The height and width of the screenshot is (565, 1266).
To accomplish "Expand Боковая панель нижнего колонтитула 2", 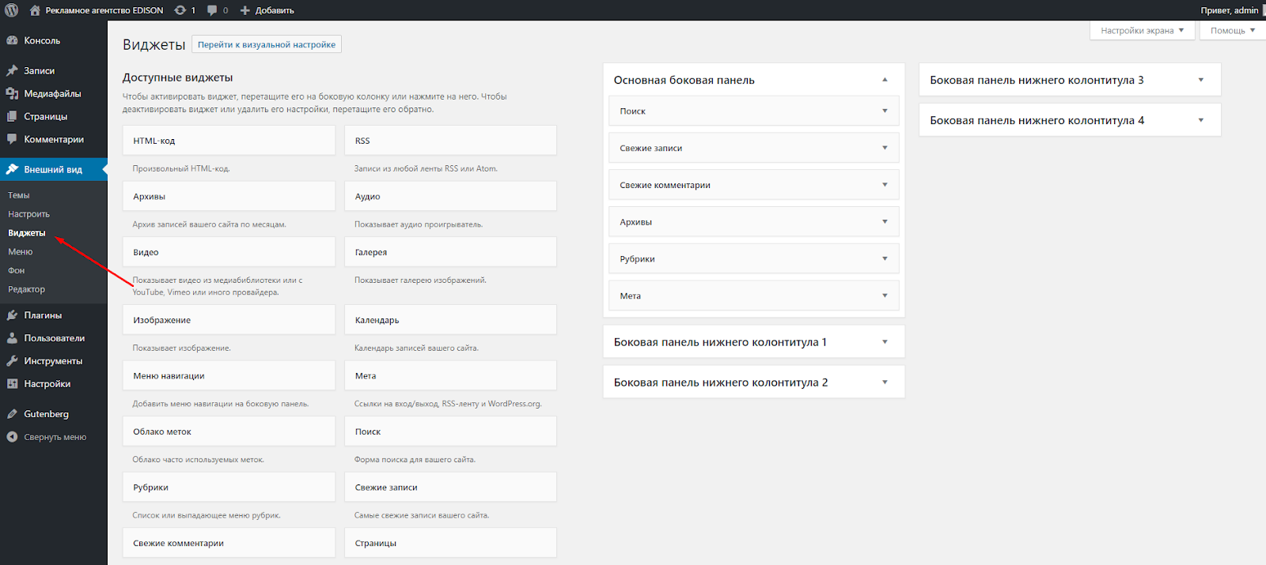I will 885,382.
